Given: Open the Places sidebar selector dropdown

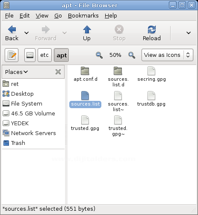Looking at the screenshot, I should 17,72.
